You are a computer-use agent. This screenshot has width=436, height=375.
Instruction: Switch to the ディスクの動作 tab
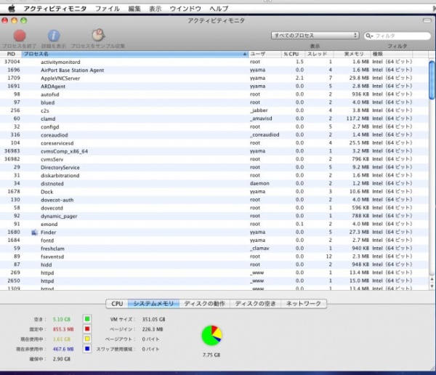(204, 304)
